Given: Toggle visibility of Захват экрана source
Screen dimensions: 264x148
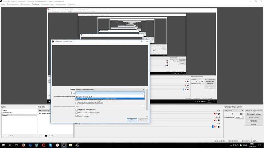Looking at the screenshot, I should [40, 113].
